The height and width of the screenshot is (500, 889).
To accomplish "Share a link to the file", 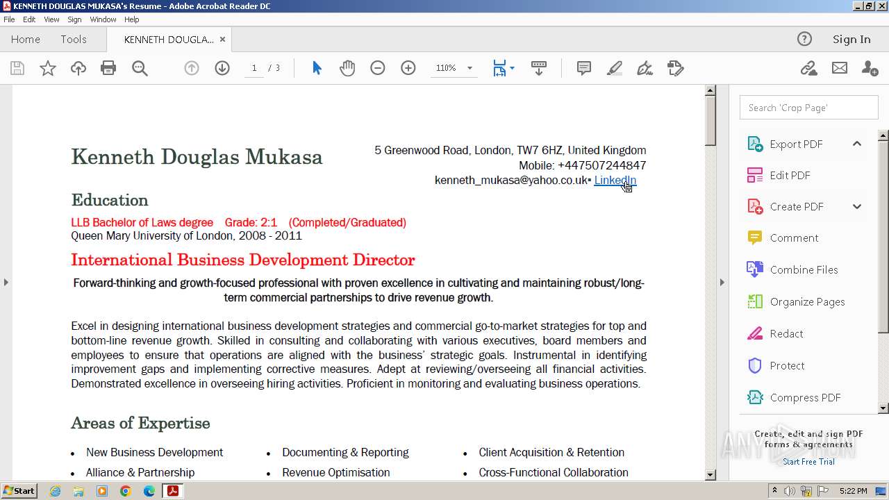I will [x=808, y=68].
